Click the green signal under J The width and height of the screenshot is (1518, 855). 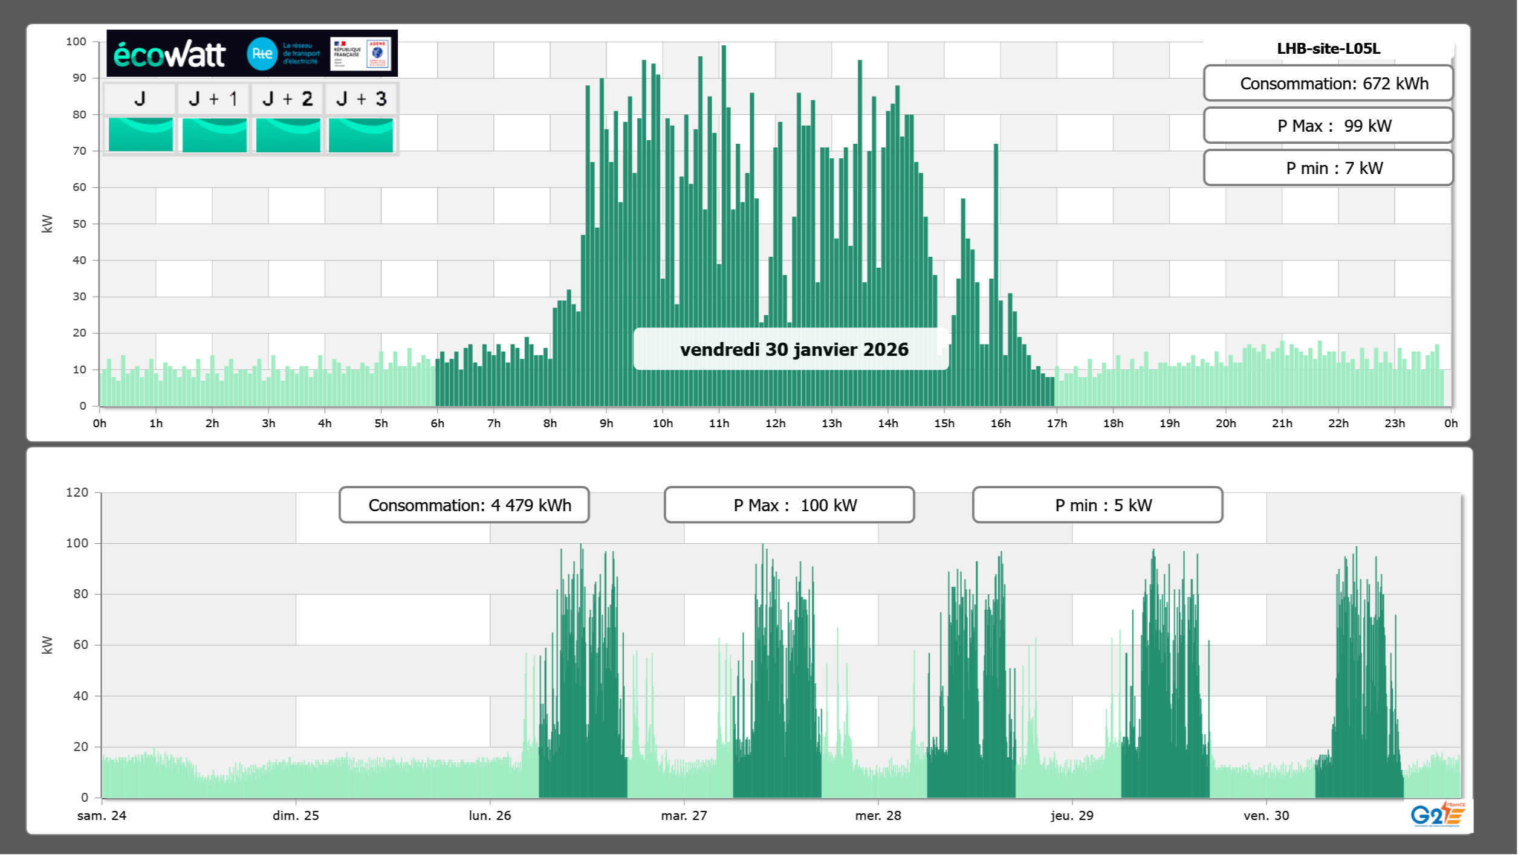click(140, 134)
